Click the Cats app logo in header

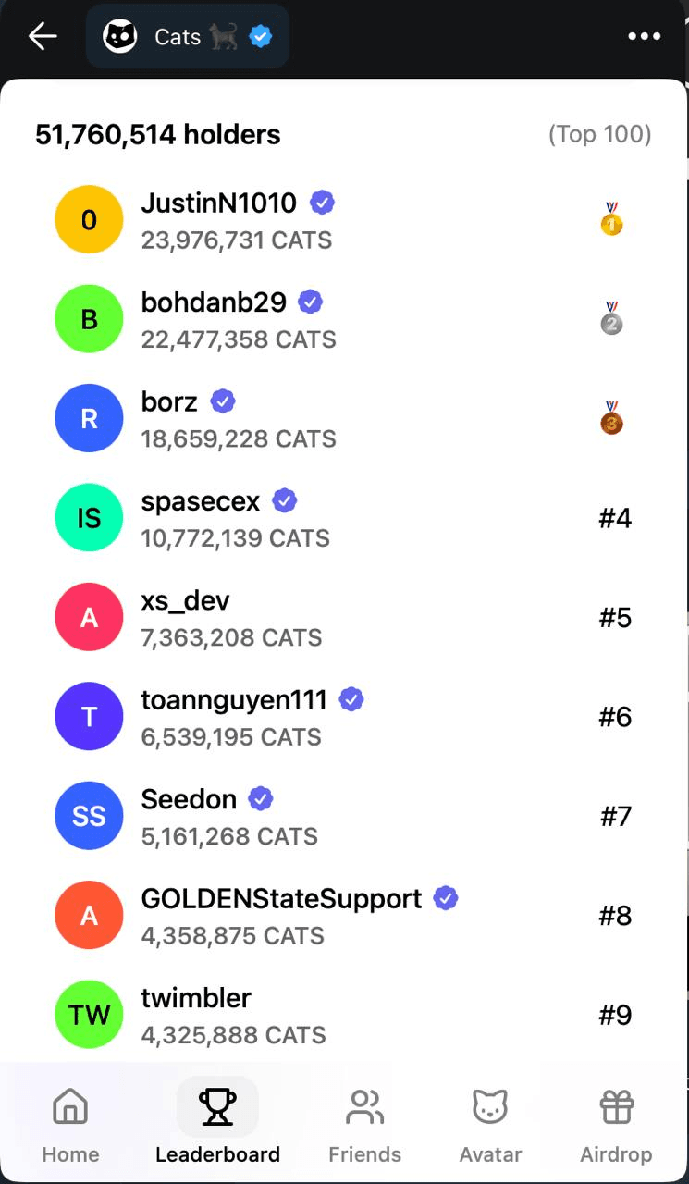coord(118,36)
